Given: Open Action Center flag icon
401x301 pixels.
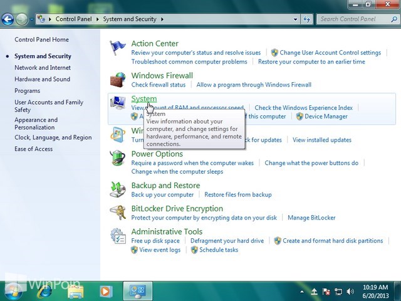Looking at the screenshot, I should tap(117, 48).
